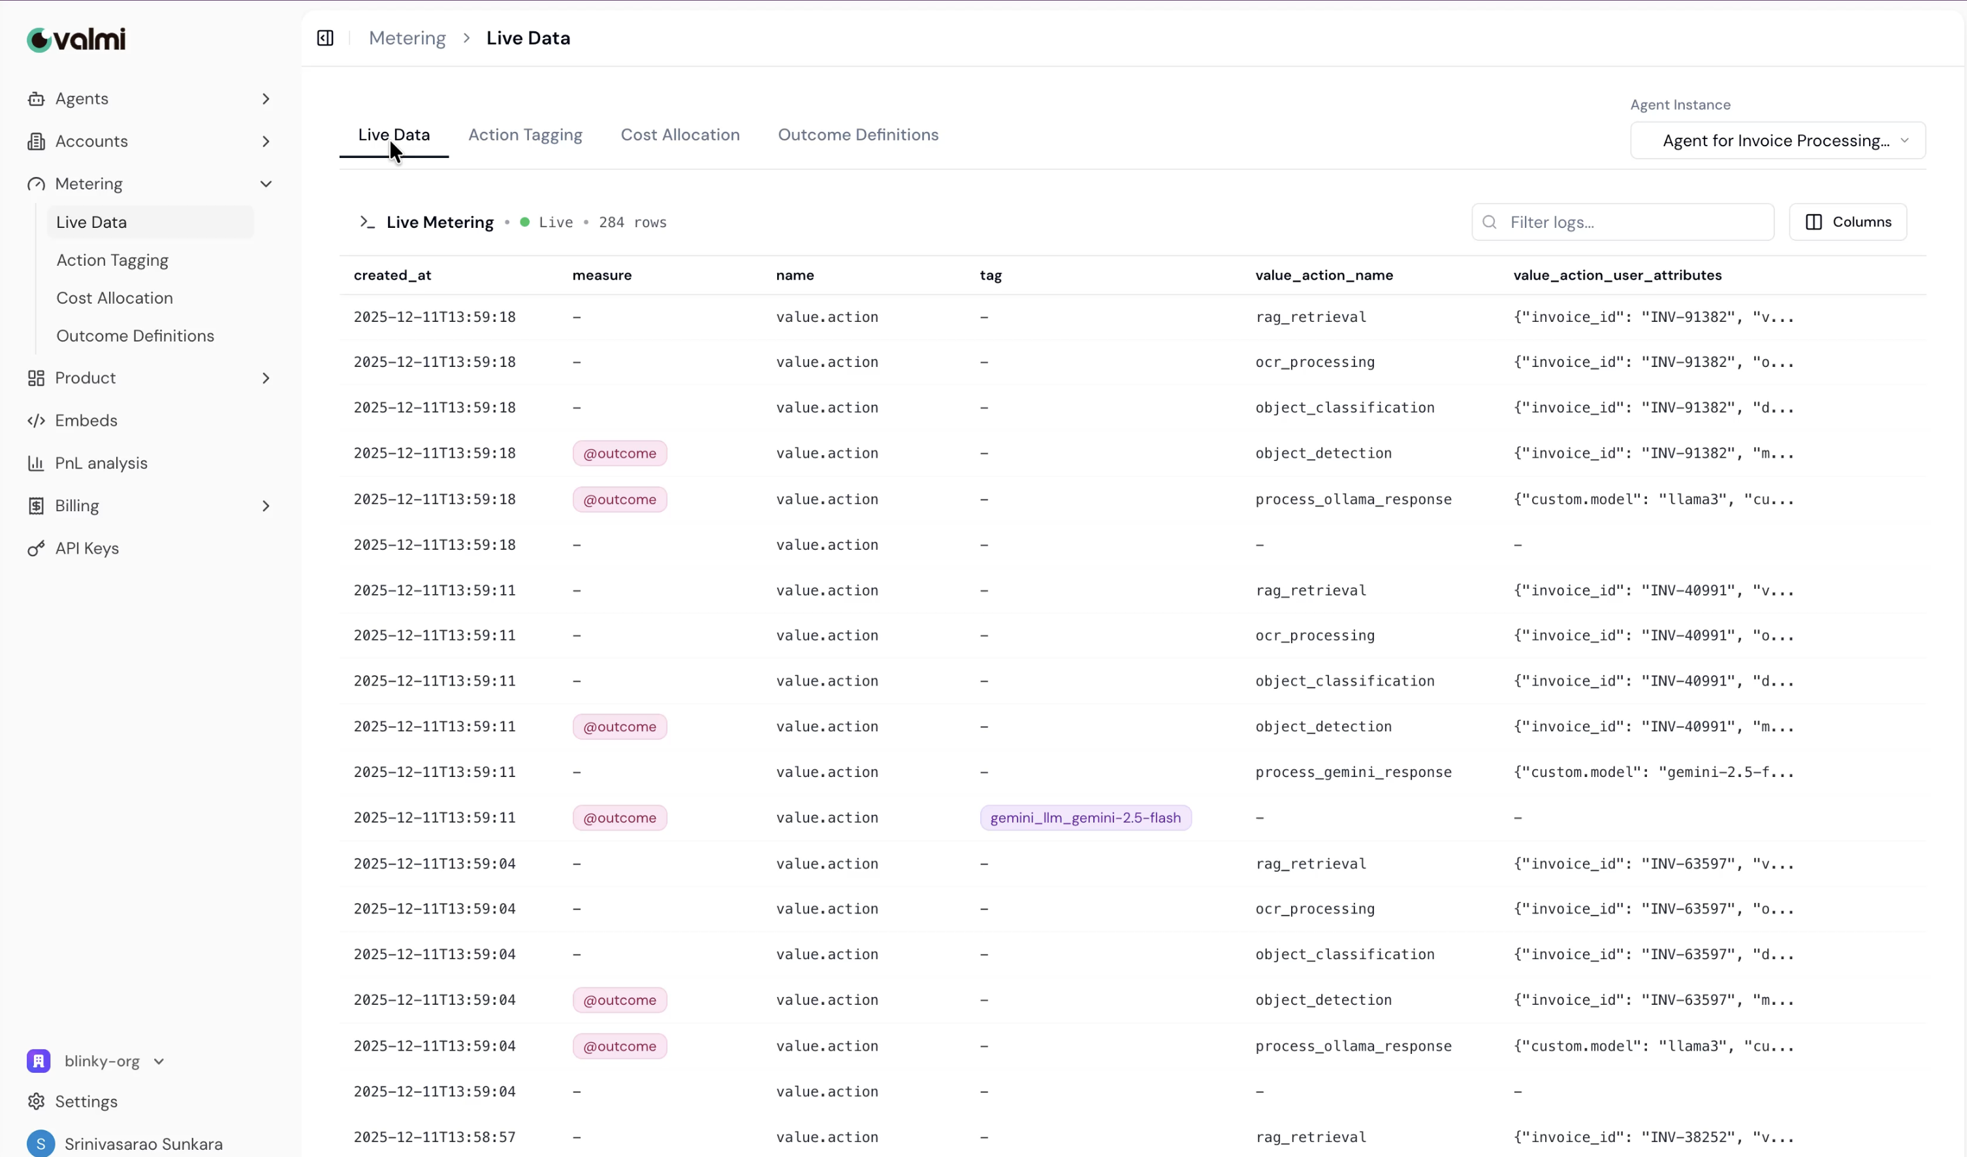Screen dimensions: 1967x1157
Task: Switch to the Cost Allocation tab
Action: pyautogui.click(x=680, y=135)
